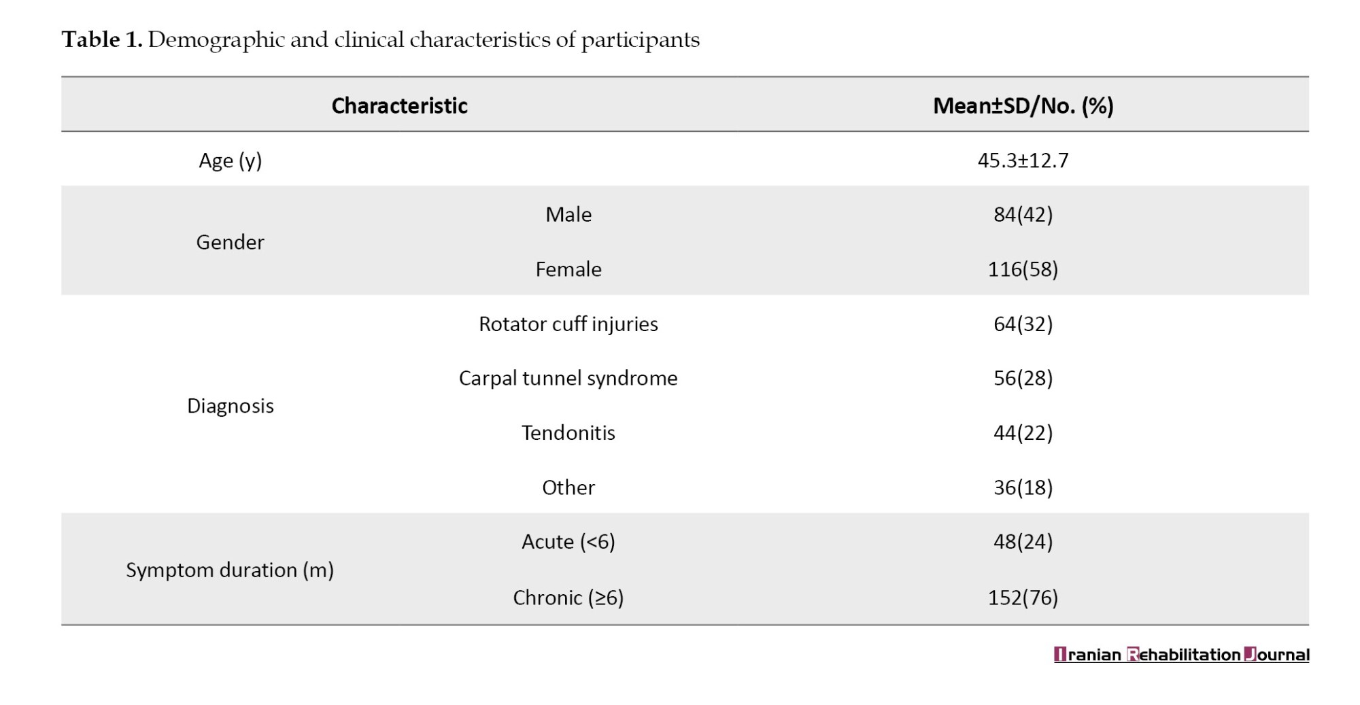Select the Tendonitis cell

(x=568, y=432)
